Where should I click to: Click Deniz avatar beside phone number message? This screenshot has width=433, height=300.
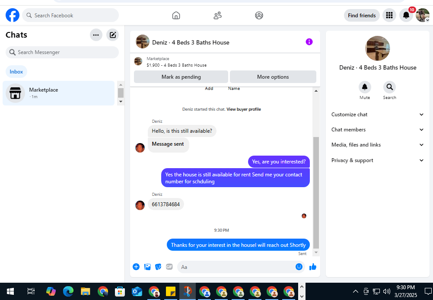(140, 205)
